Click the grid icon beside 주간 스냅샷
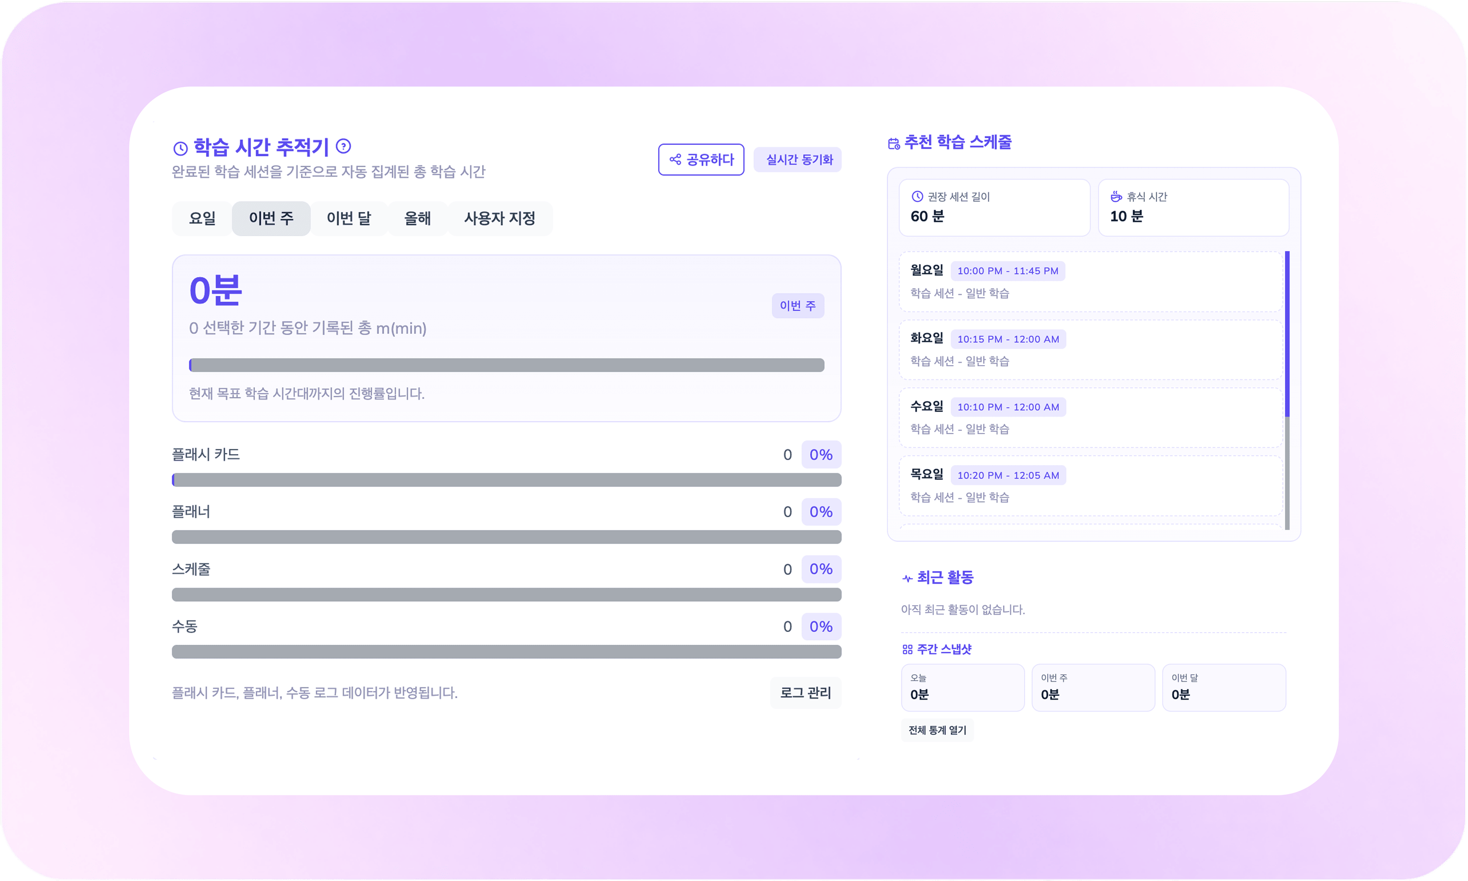Viewport: 1468px width, 881px height. click(907, 649)
